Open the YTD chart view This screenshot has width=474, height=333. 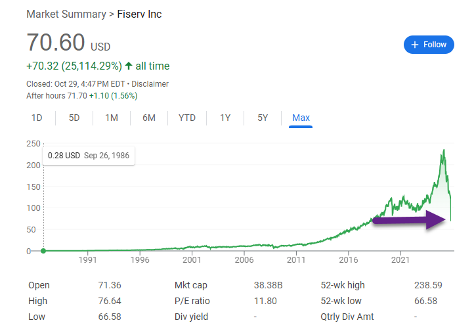pyautogui.click(x=187, y=118)
